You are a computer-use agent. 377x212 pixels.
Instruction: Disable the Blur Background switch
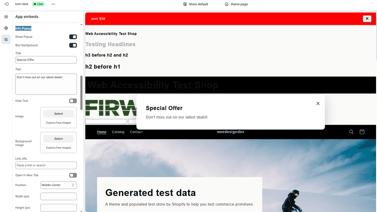(73, 45)
